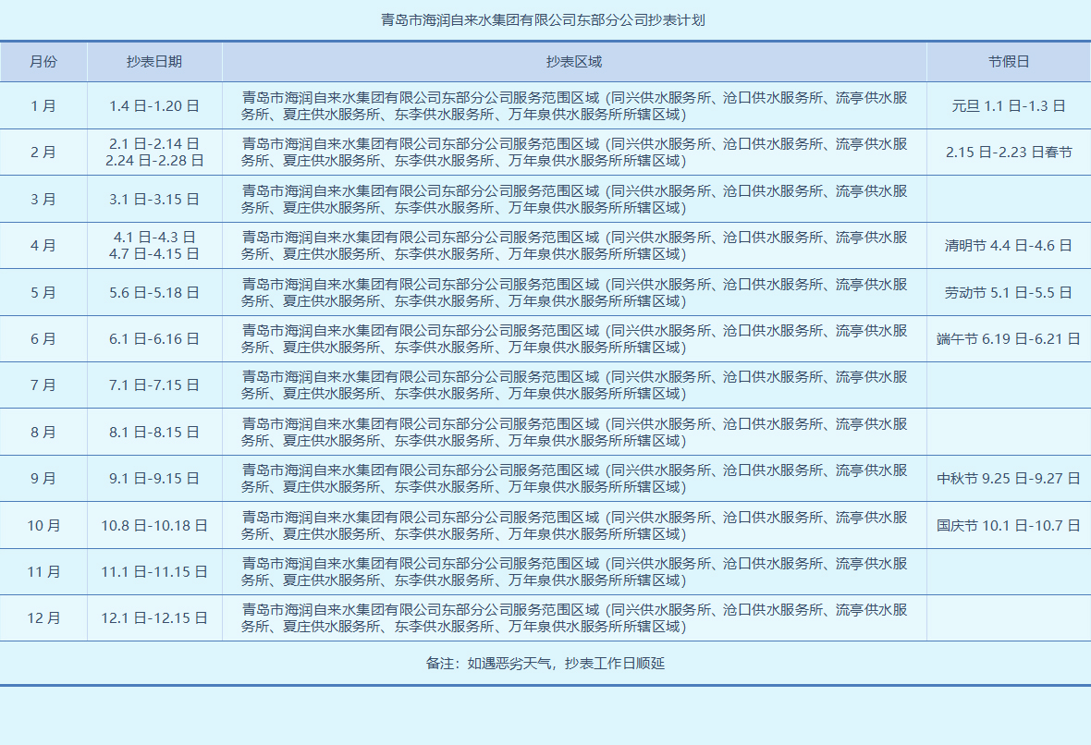Viewport: 1091px width, 745px height.
Task: Click the 劳动节 5.1日-5.5日 holiday cell
Action: (x=1008, y=291)
